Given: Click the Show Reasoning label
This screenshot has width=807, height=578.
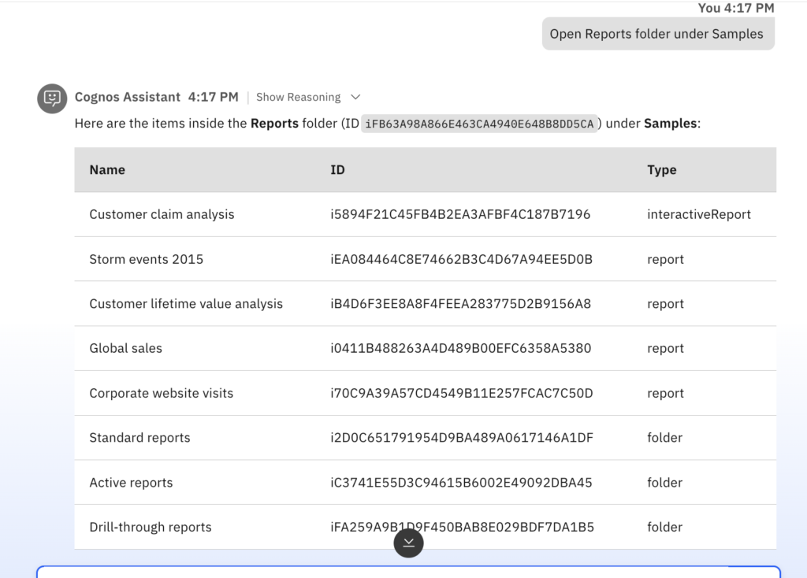Looking at the screenshot, I should tap(298, 97).
